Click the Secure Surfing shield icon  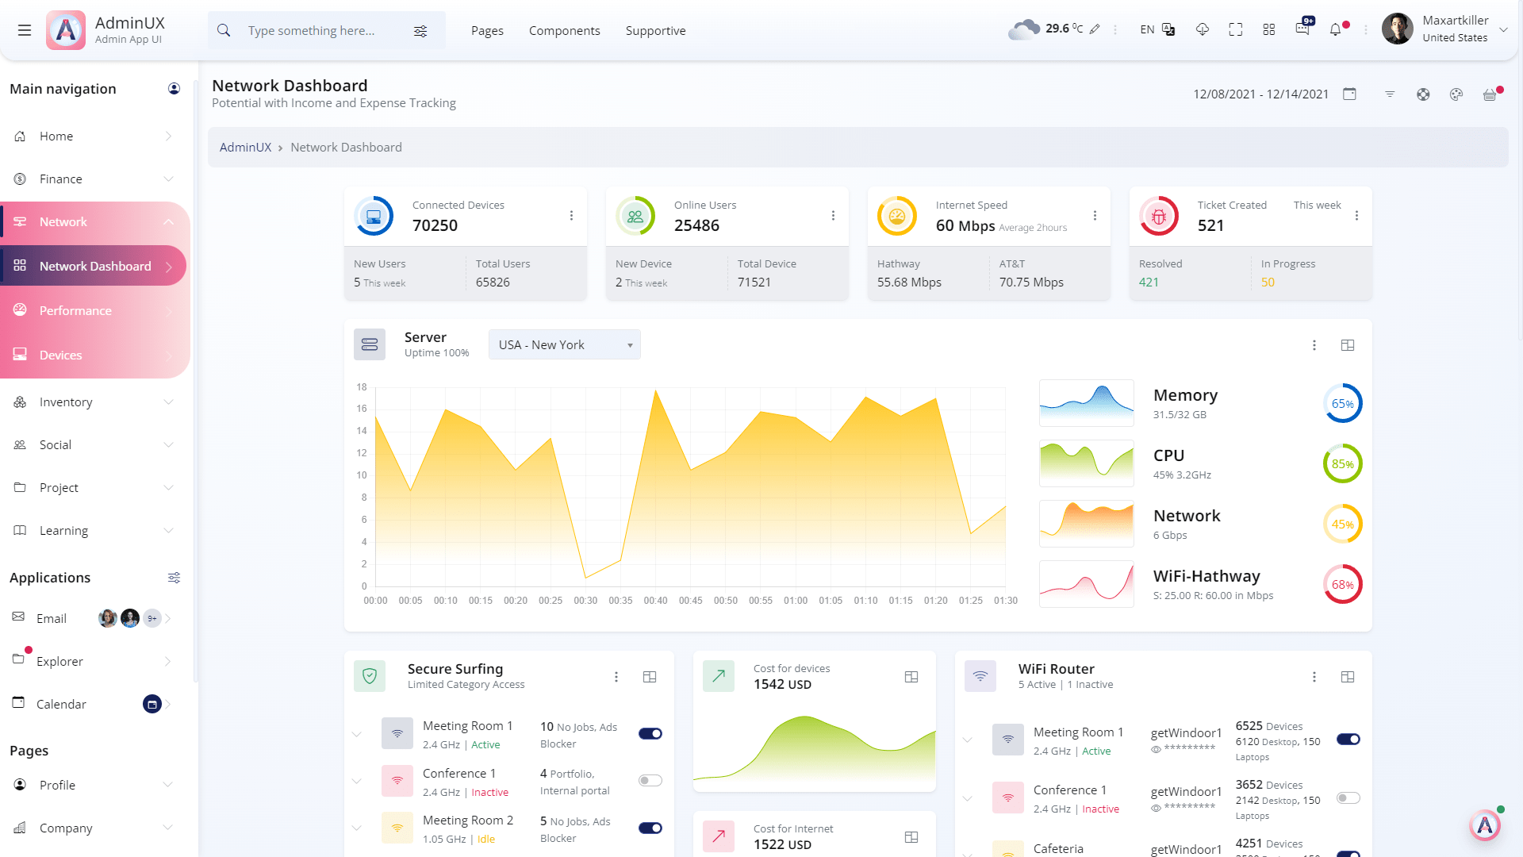370,676
